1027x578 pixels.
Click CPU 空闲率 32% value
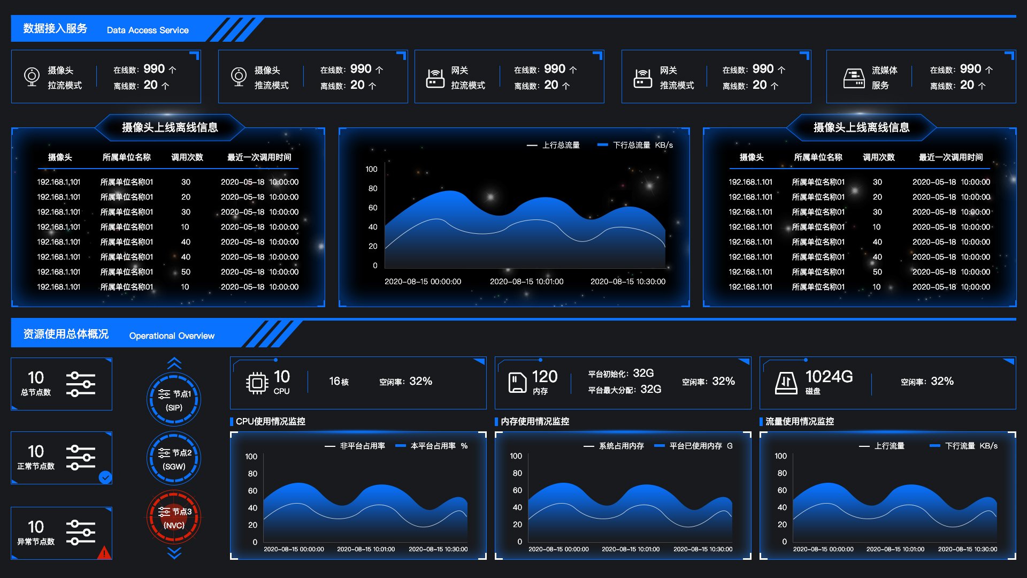420,381
